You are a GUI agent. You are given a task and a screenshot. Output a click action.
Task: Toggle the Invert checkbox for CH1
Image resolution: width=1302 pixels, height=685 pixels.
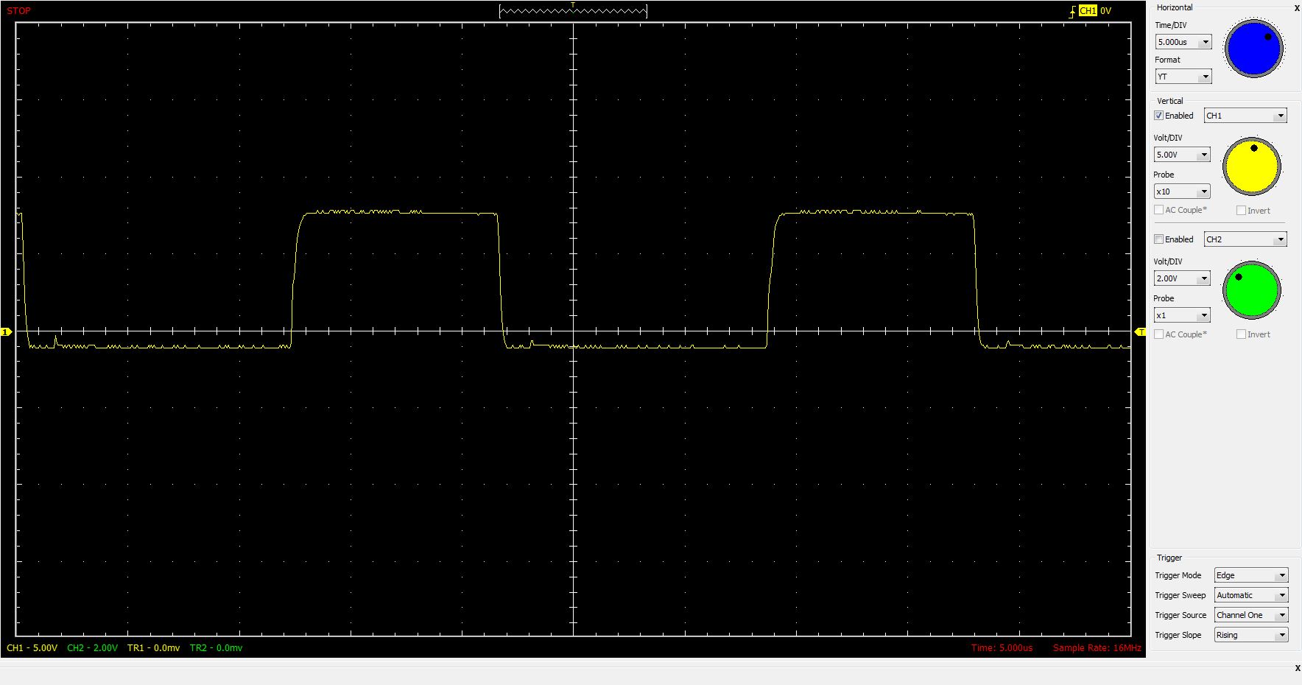tap(1241, 211)
